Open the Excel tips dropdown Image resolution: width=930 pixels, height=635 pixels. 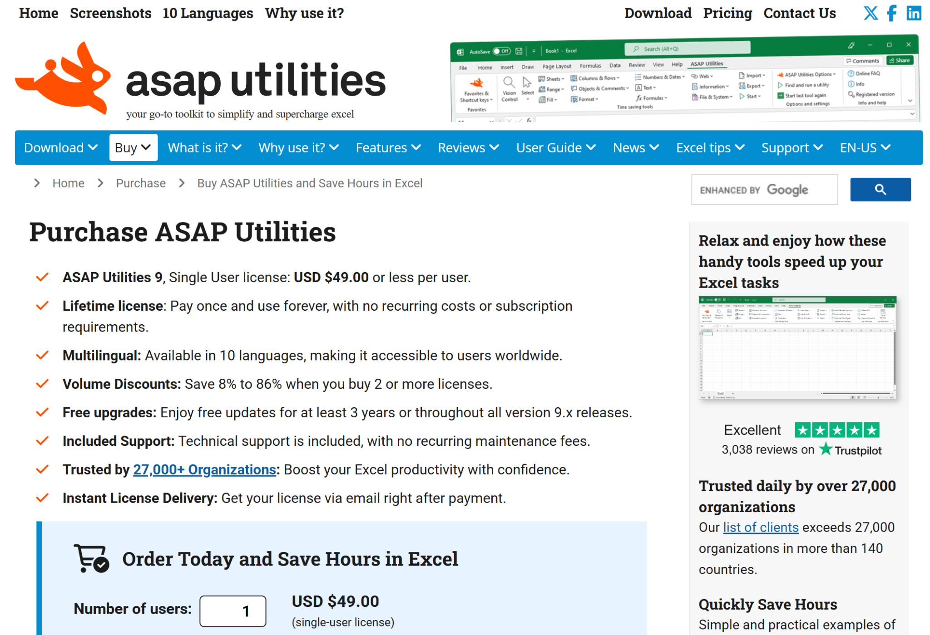[x=709, y=147]
